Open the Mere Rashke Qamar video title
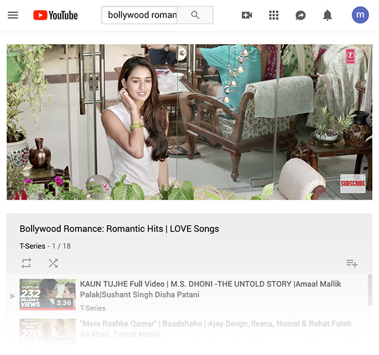This screenshot has height=355, width=379. pos(215,328)
